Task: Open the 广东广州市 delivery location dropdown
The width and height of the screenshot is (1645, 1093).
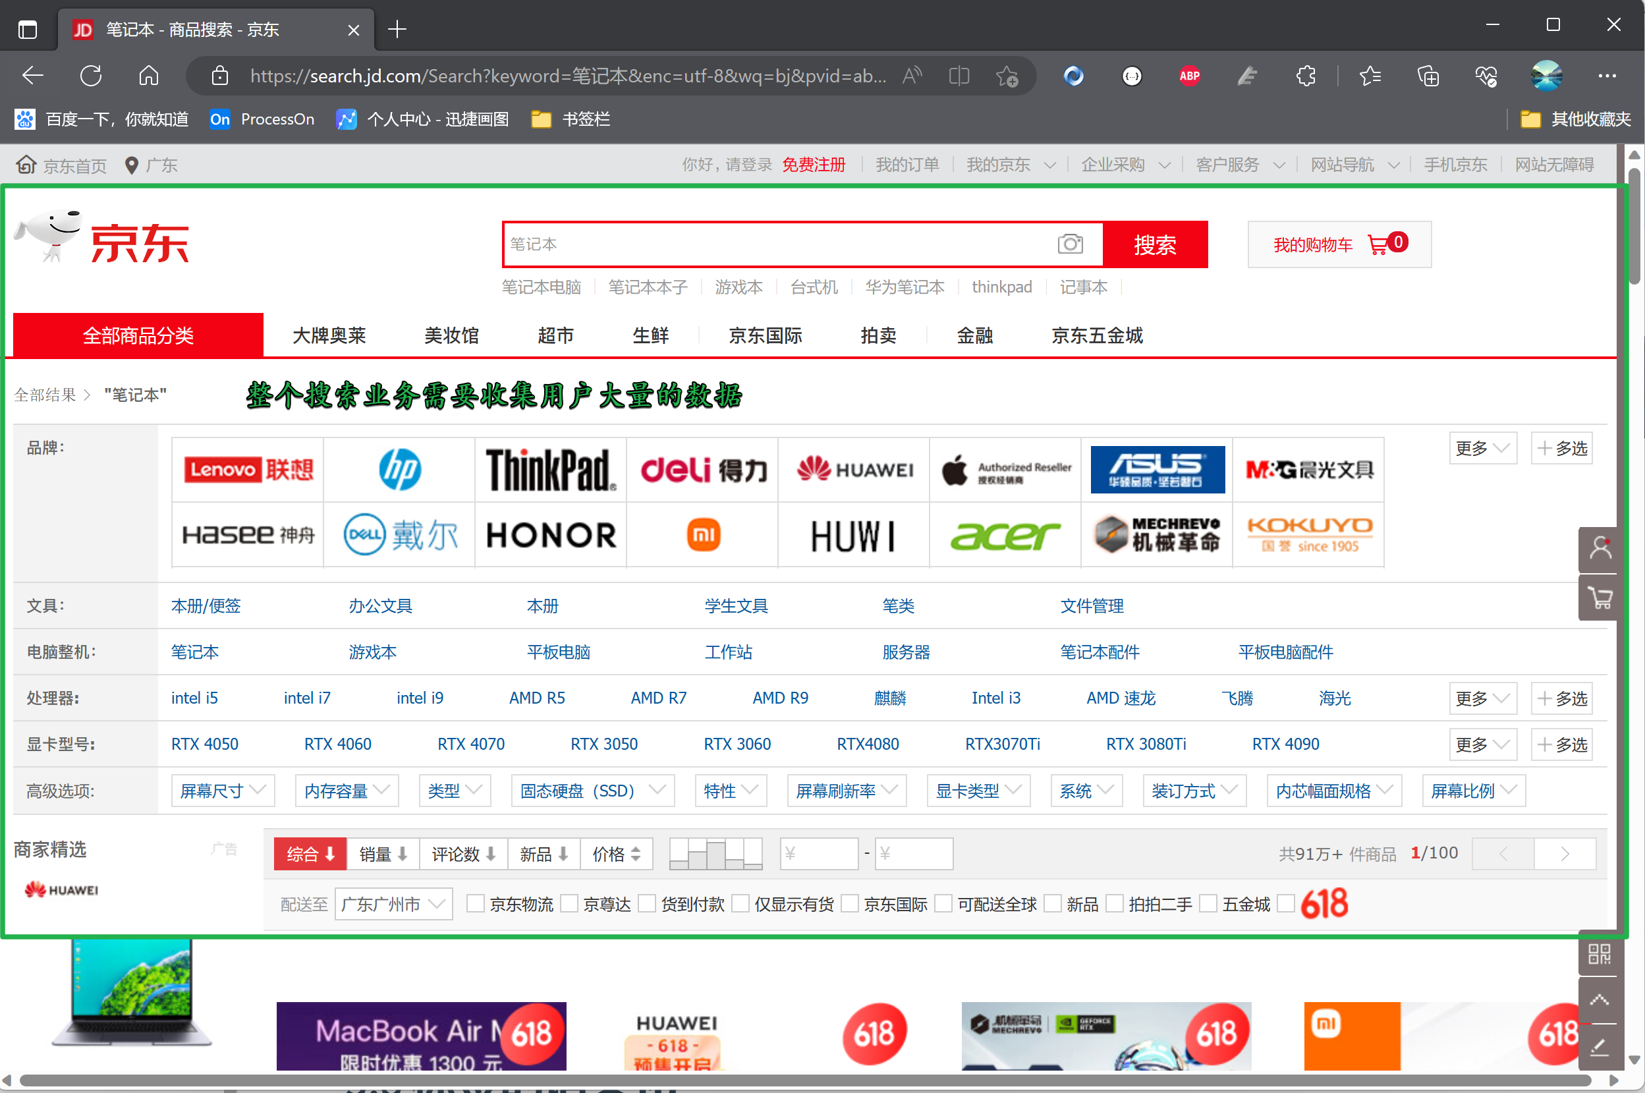Action: click(393, 904)
